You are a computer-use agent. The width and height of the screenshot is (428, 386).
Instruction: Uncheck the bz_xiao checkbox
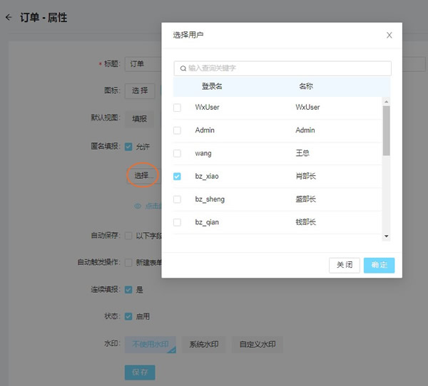[x=178, y=177]
